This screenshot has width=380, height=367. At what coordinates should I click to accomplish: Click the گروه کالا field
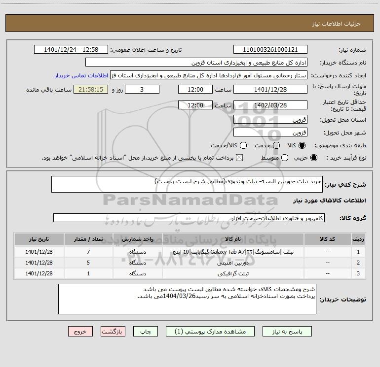[x=189, y=218]
